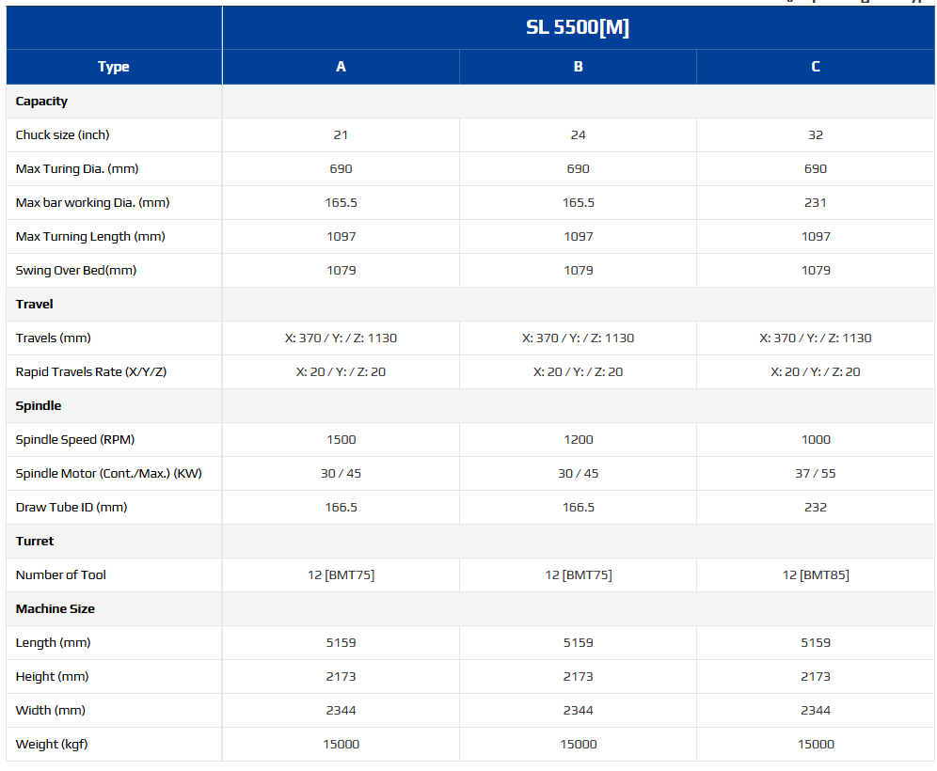The image size is (937, 771).
Task: Select the 231 bar working diameter value
Action: (x=816, y=203)
